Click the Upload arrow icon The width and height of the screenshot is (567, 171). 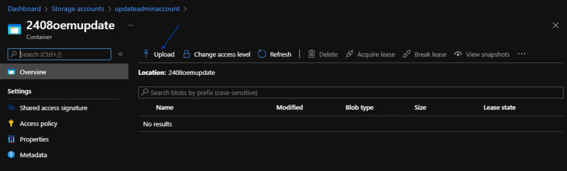click(146, 54)
